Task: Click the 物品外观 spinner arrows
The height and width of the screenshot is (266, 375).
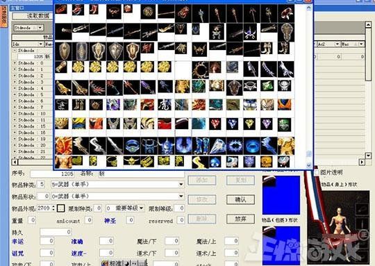Action: pos(53,208)
